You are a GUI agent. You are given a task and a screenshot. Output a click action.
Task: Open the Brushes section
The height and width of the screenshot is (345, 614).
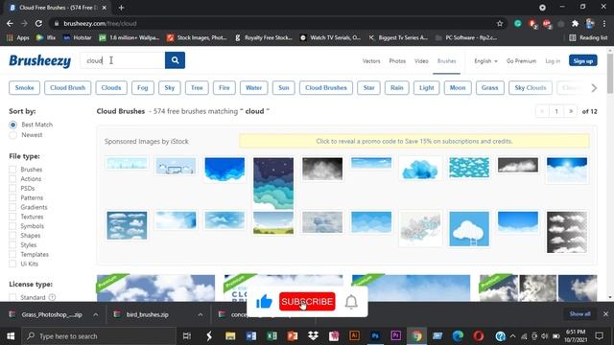[446, 61]
